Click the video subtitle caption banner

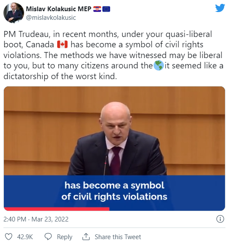tap(114, 191)
